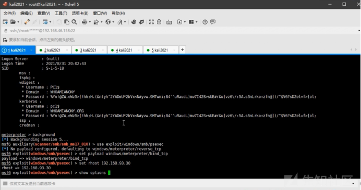Open the 编辑(E) menu
Viewport: 361px width, 190px height.
27,14
